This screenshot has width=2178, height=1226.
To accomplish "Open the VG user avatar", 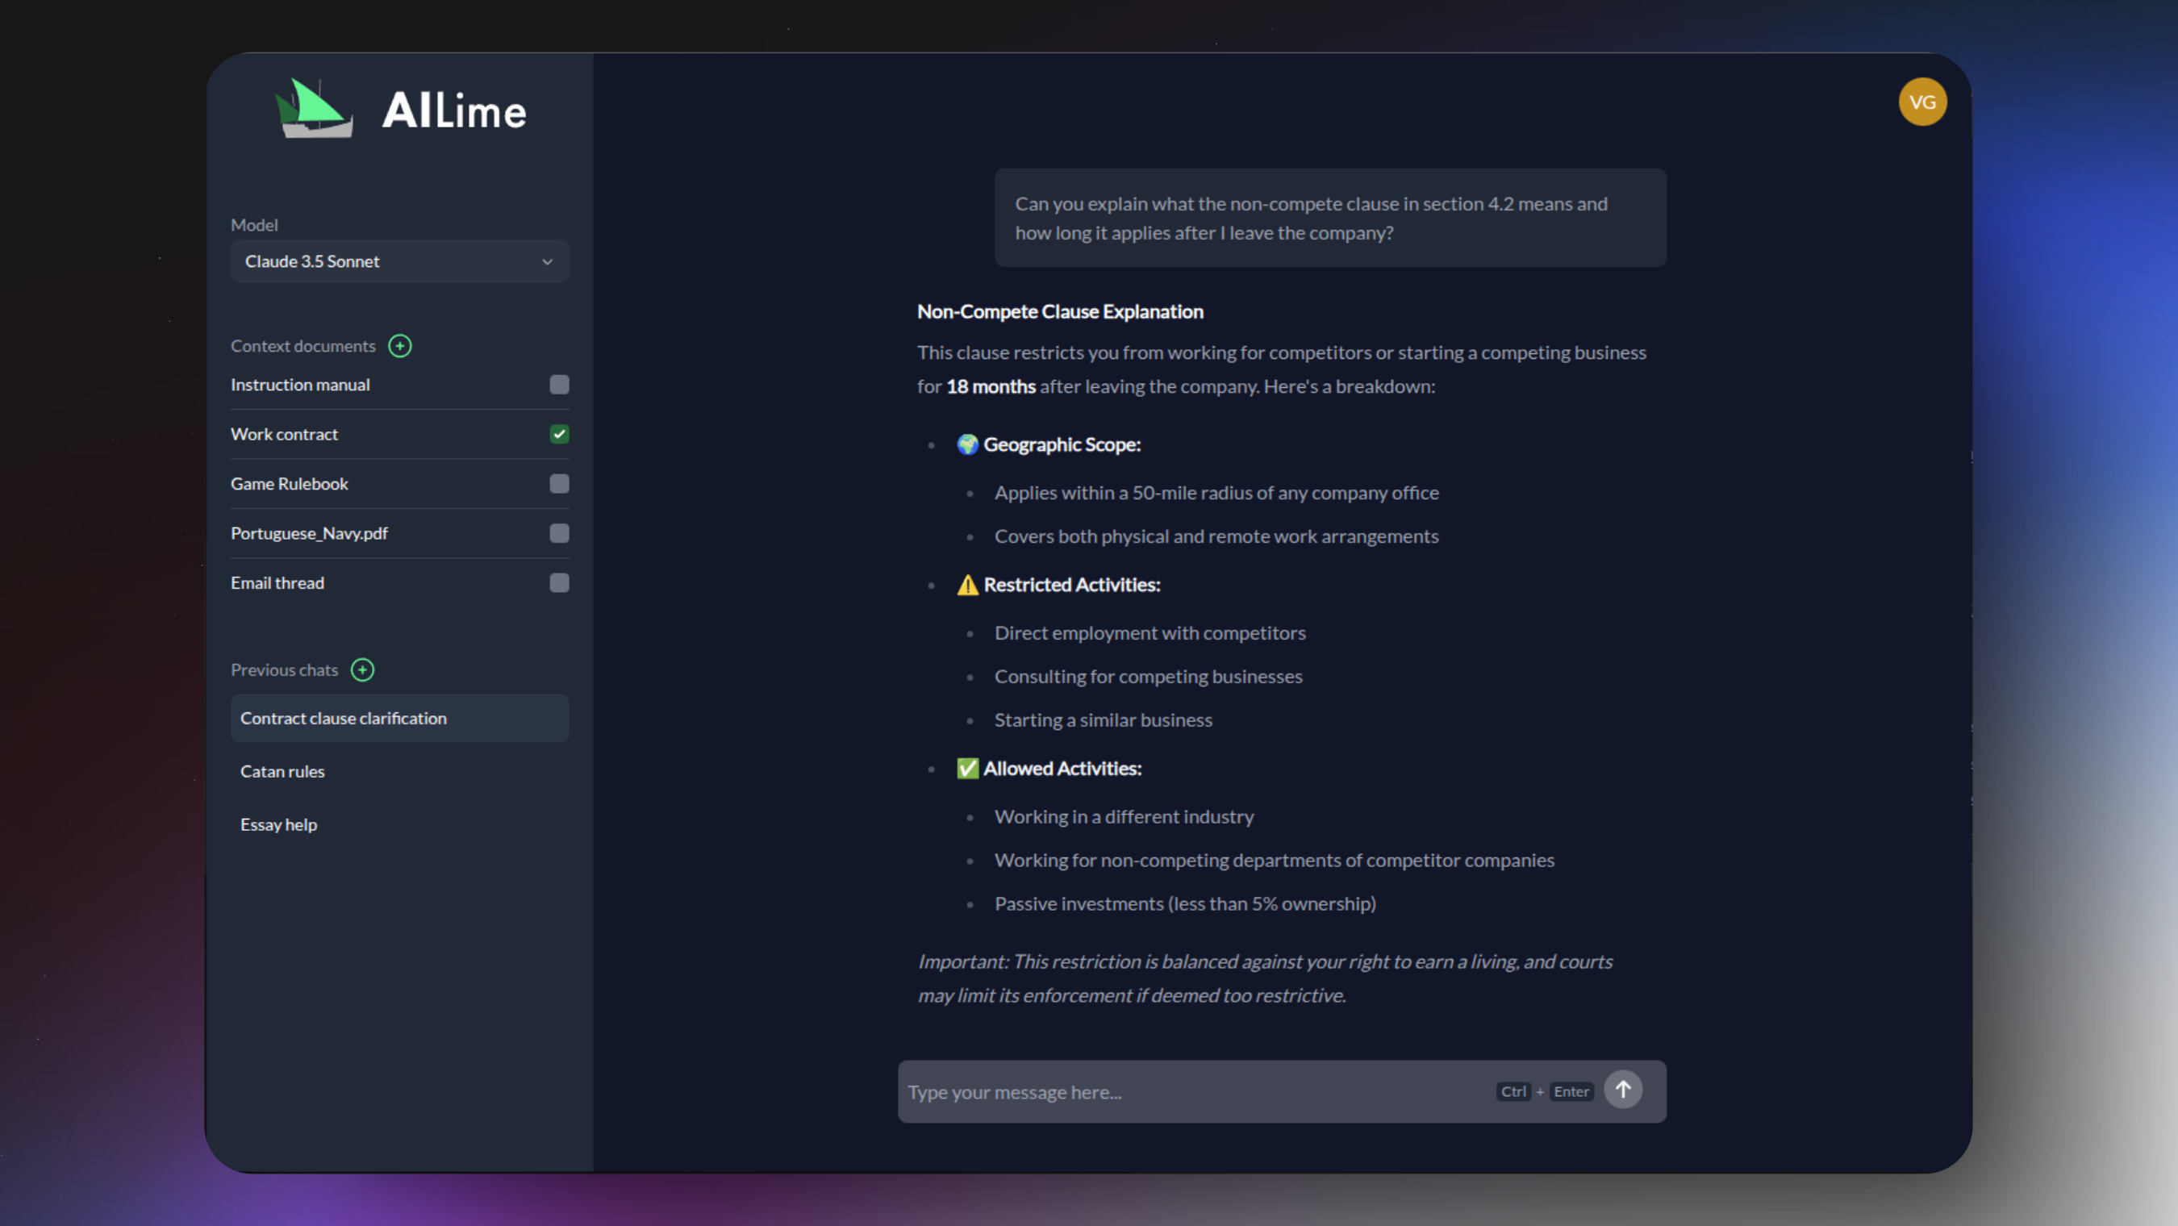I will [1921, 102].
